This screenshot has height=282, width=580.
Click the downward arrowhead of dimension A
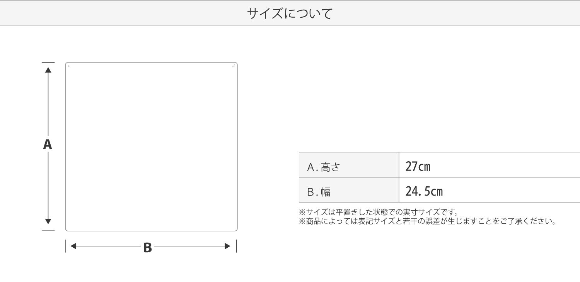coord(48,221)
